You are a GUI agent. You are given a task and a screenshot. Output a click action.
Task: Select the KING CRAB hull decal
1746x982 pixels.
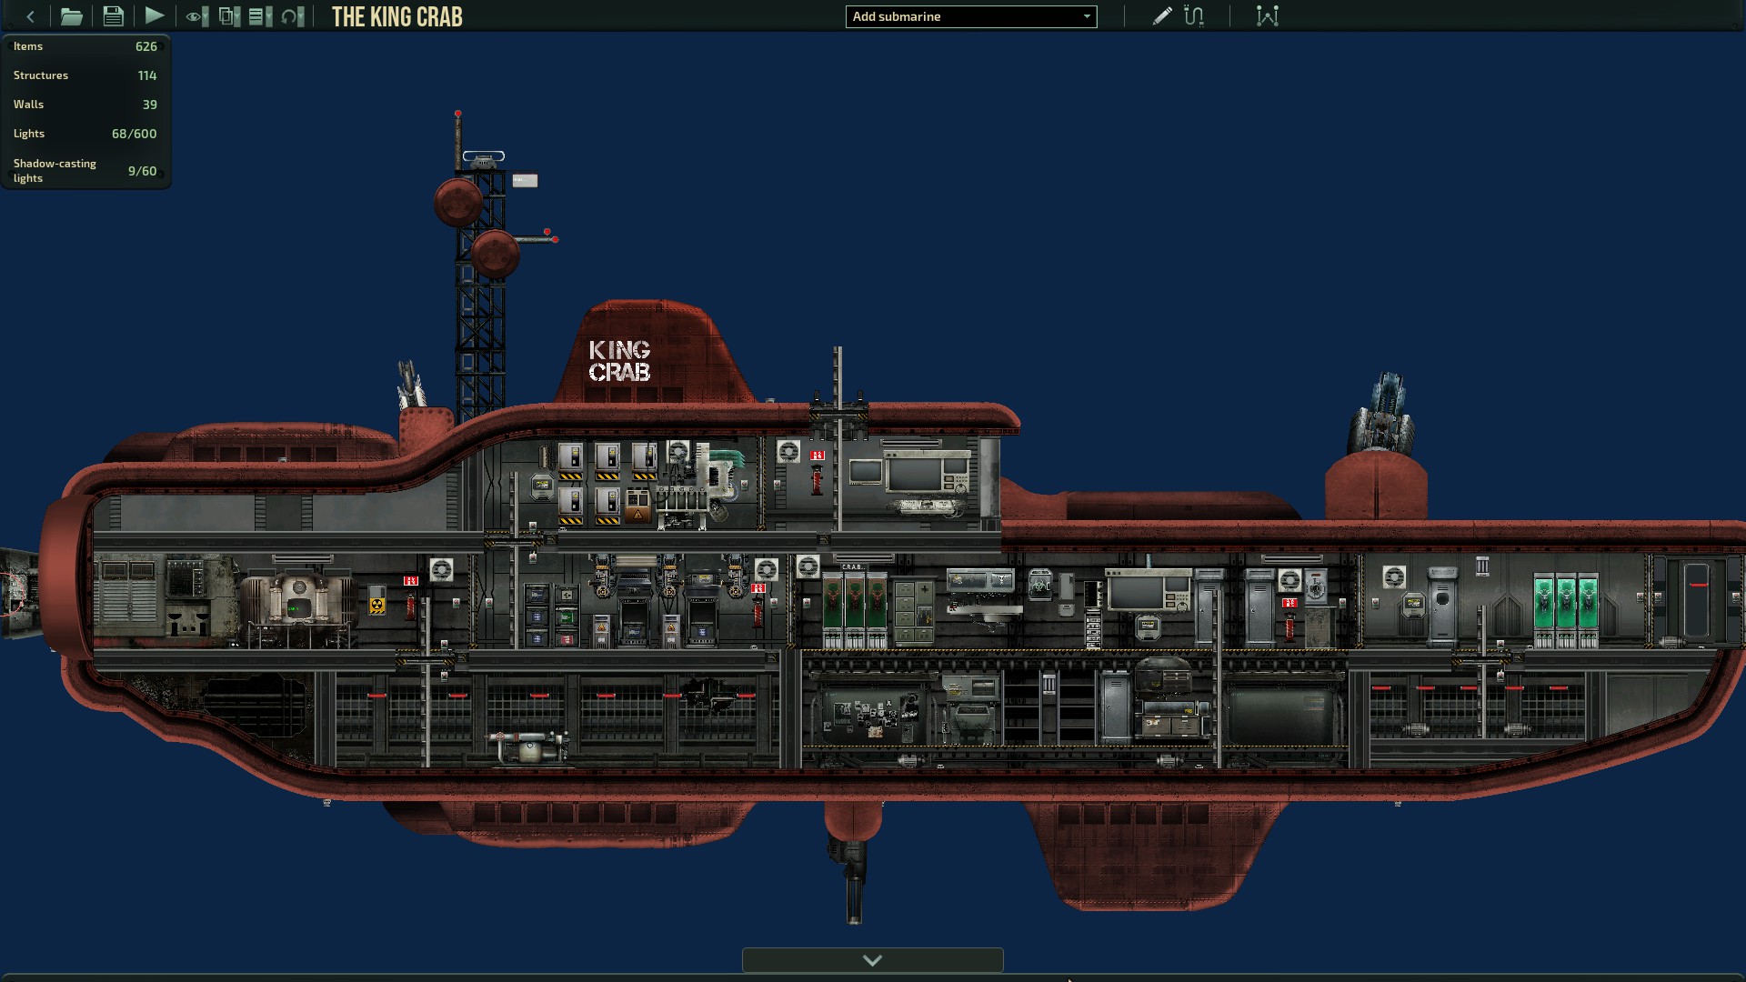tap(619, 361)
